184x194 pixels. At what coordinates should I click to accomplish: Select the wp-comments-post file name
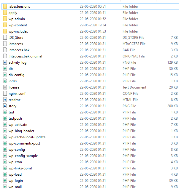pos(24,143)
